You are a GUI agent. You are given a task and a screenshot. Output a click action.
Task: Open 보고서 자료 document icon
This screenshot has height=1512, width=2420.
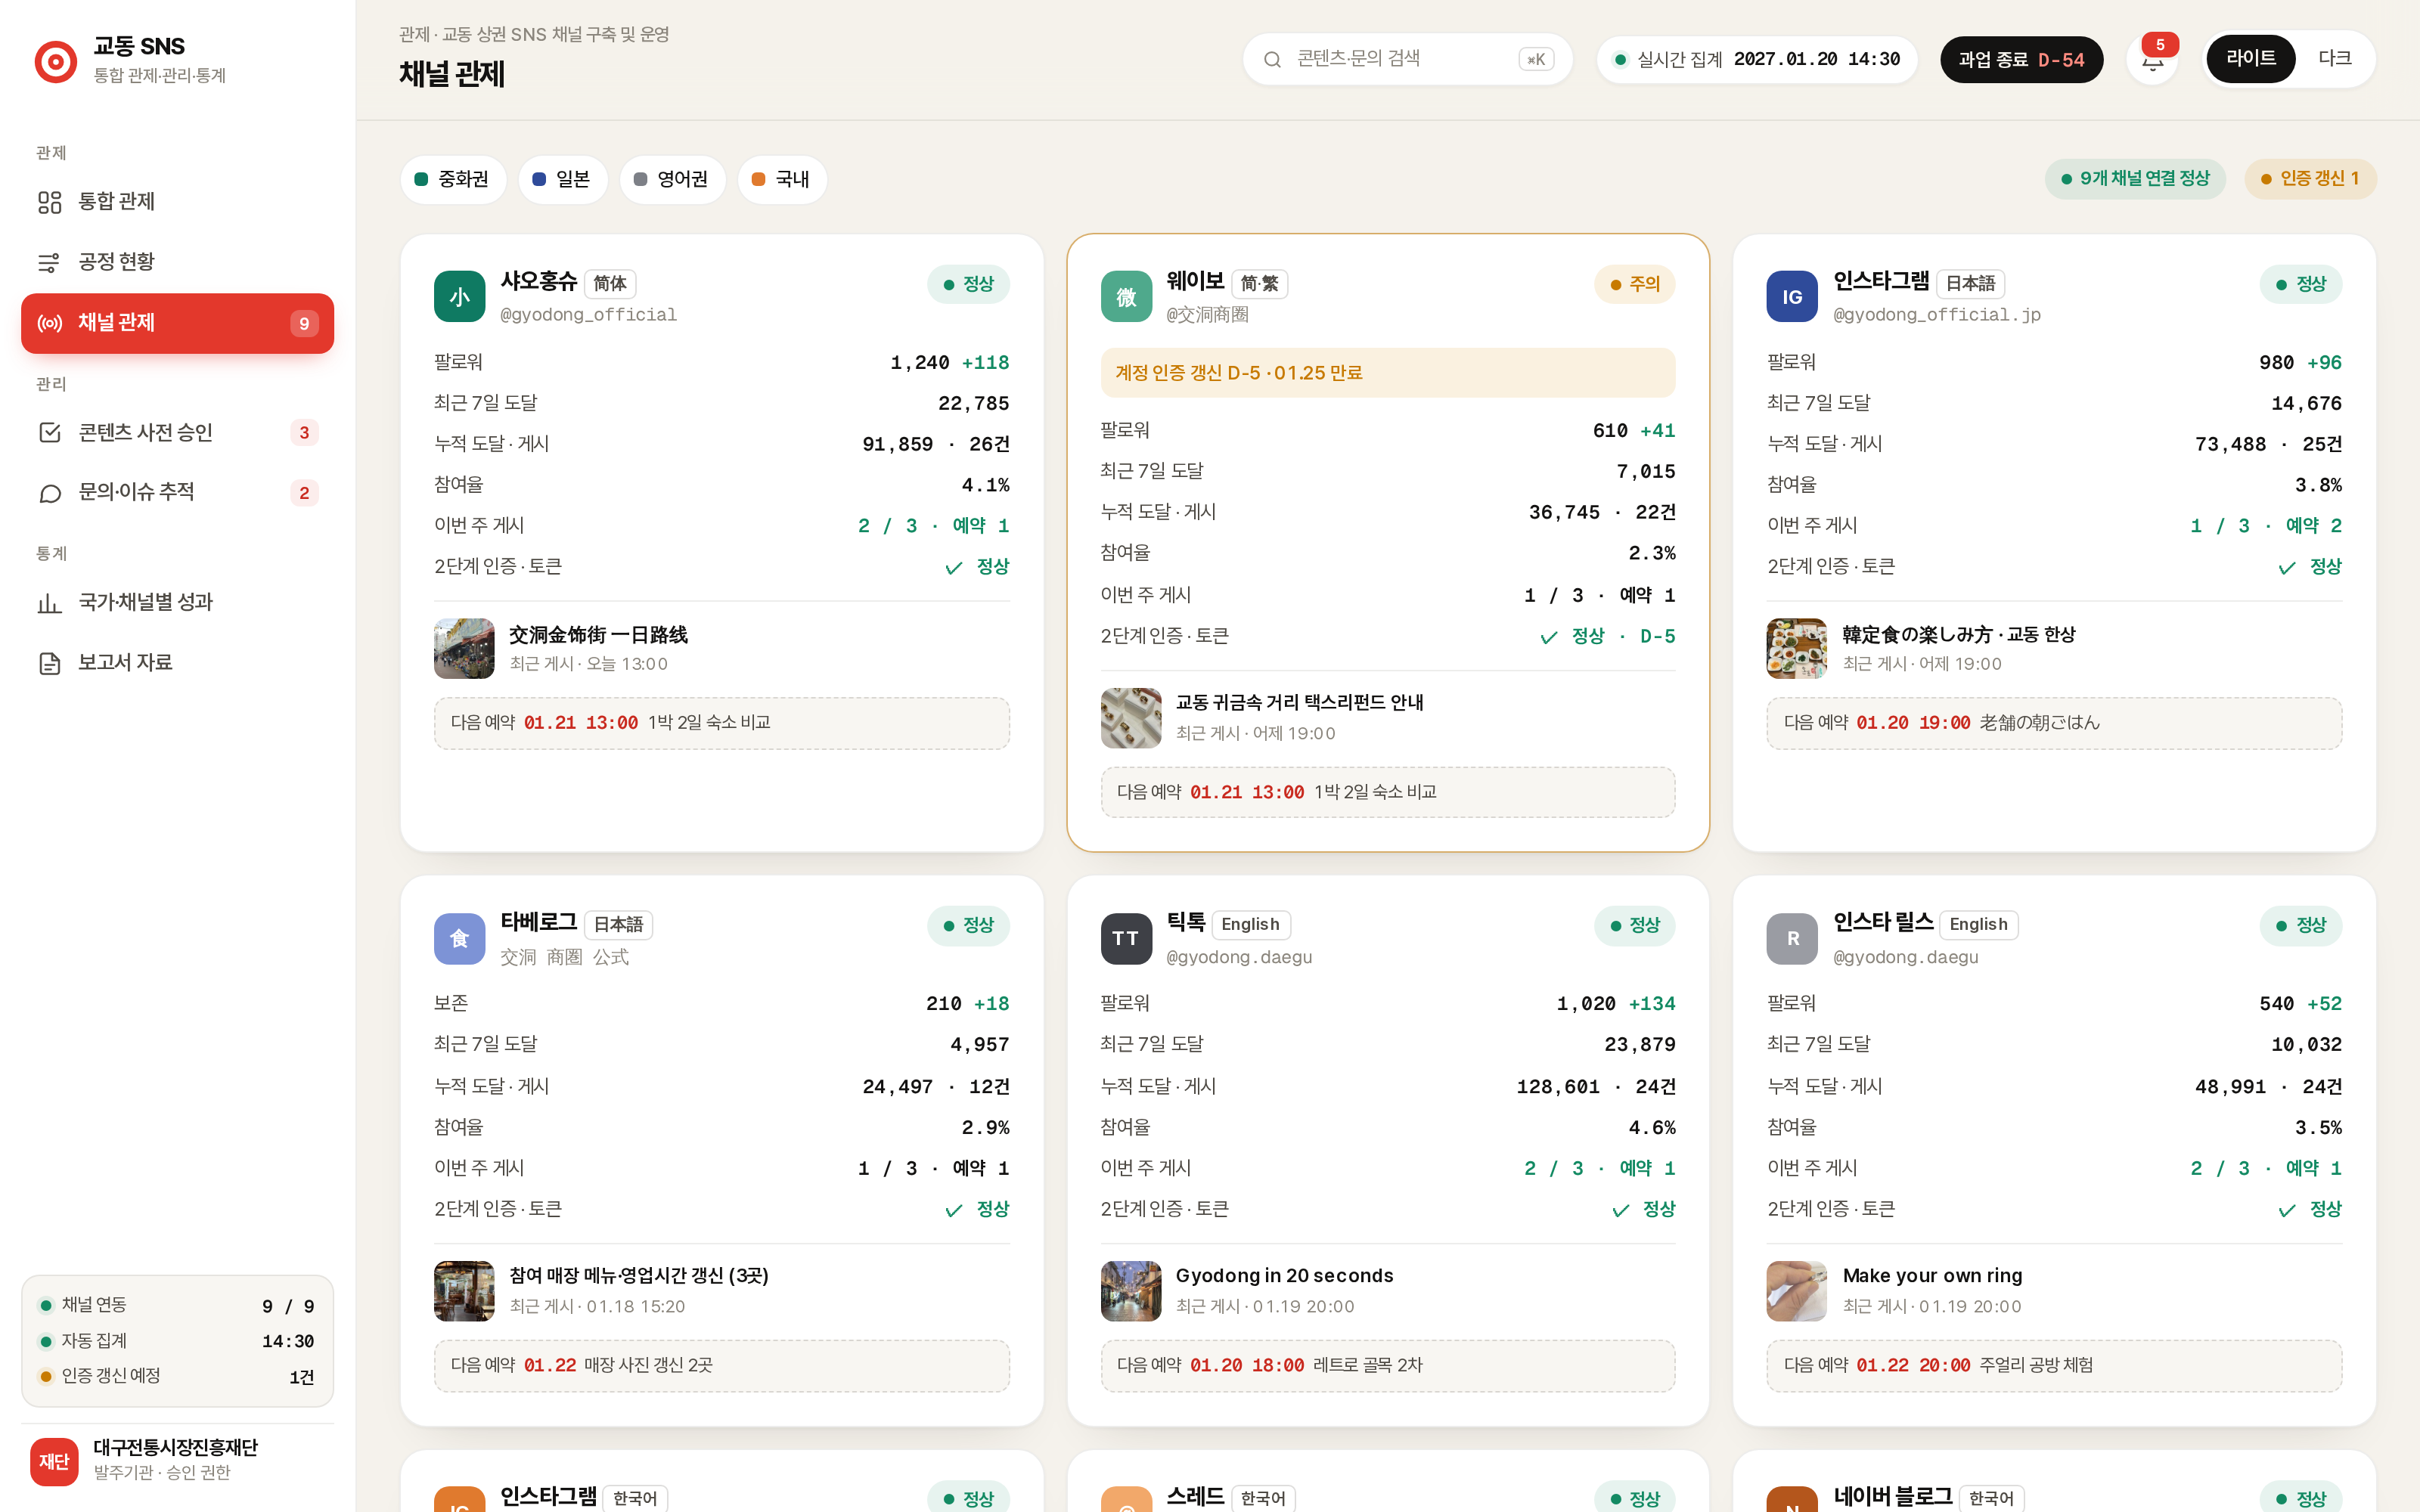coord(50,663)
